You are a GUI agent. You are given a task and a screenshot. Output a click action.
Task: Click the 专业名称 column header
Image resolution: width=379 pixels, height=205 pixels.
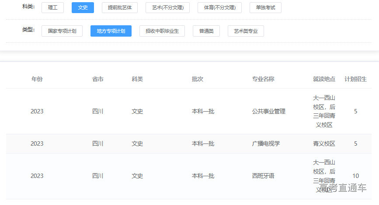point(263,79)
